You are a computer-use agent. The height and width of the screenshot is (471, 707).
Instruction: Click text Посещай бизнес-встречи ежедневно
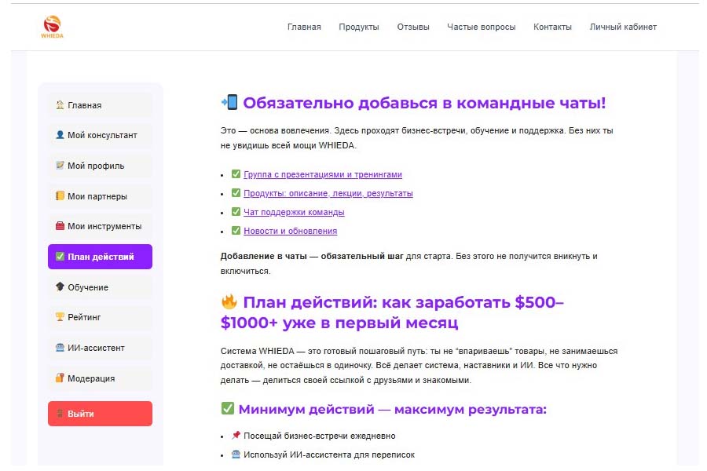click(x=320, y=436)
